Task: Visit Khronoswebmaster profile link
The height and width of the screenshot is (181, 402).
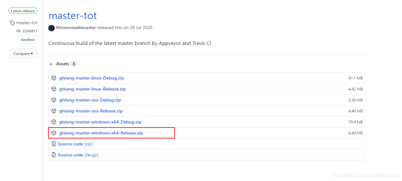Action: pos(76,28)
